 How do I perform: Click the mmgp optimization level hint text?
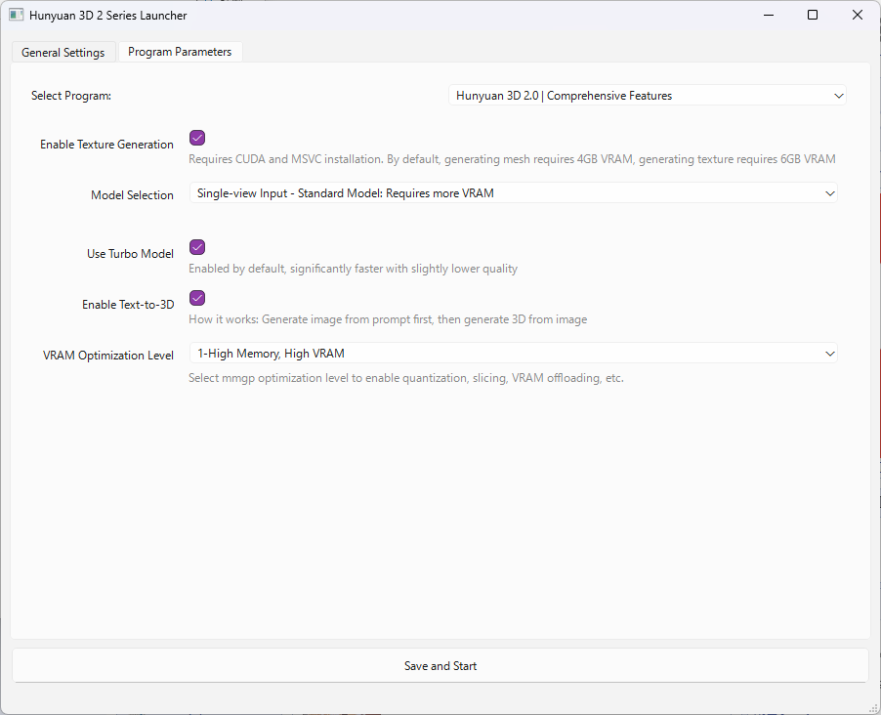pyautogui.click(x=405, y=378)
